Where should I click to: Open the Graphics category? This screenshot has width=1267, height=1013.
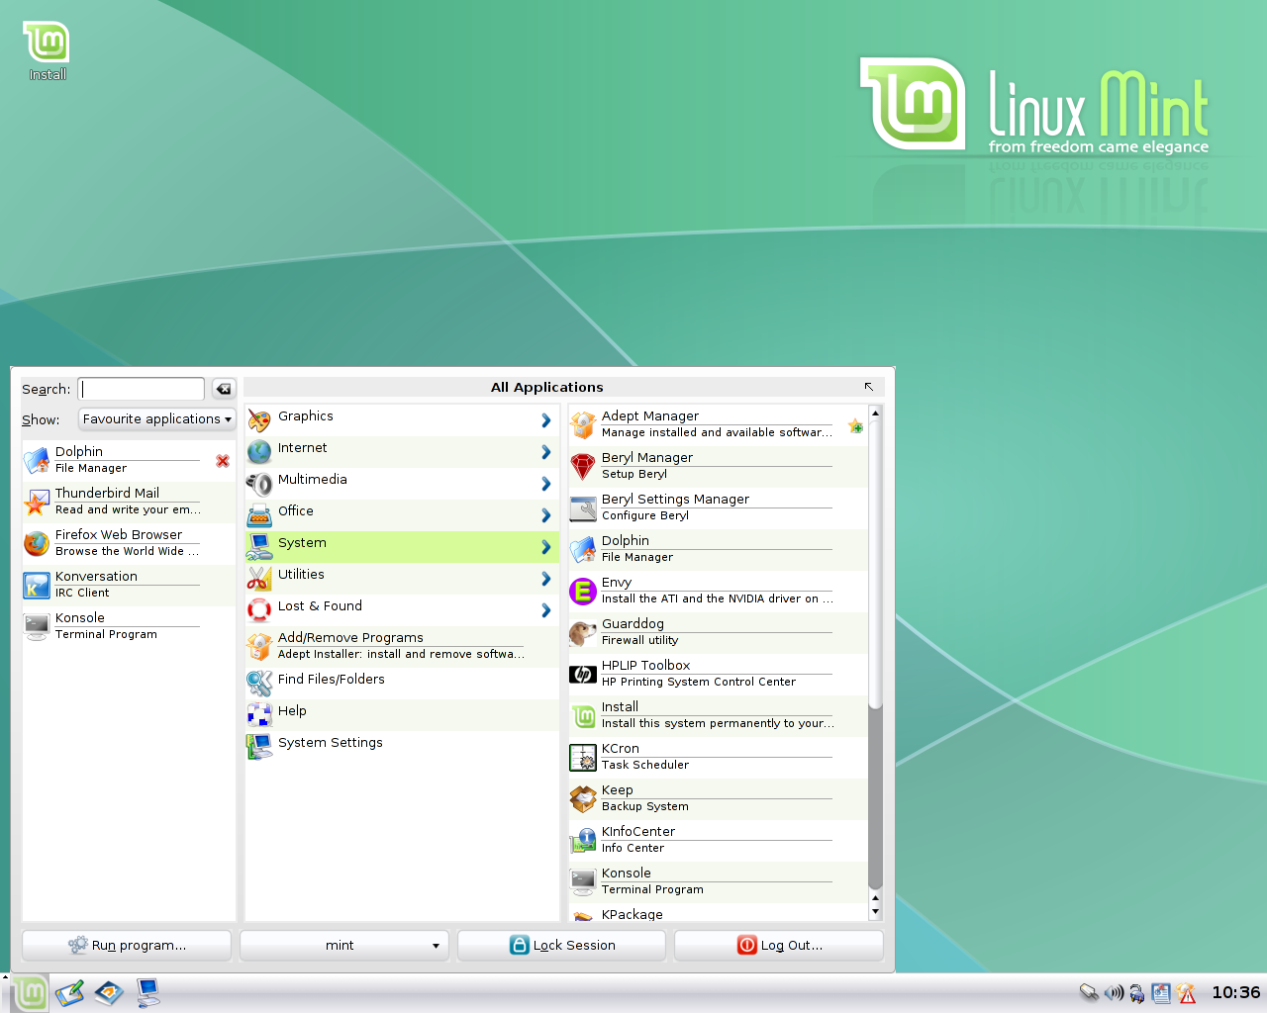pyautogui.click(x=402, y=420)
